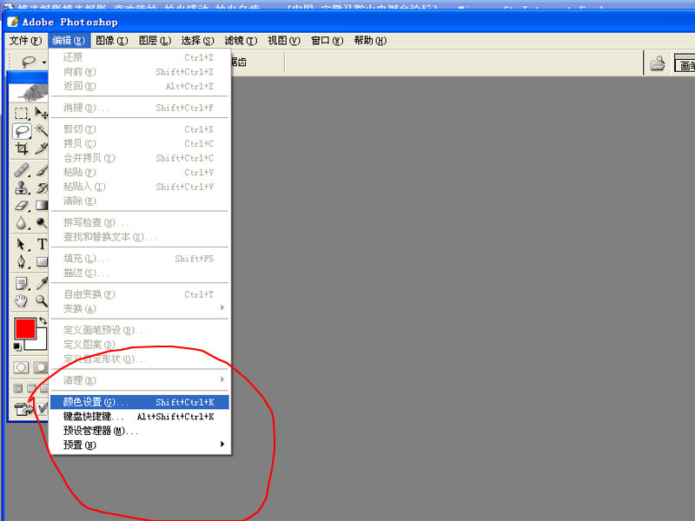695x521 pixels.
Task: Select the Hand tool
Action: pos(22,300)
